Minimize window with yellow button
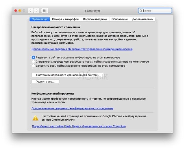The height and width of the screenshot is (150, 185). [20, 11]
